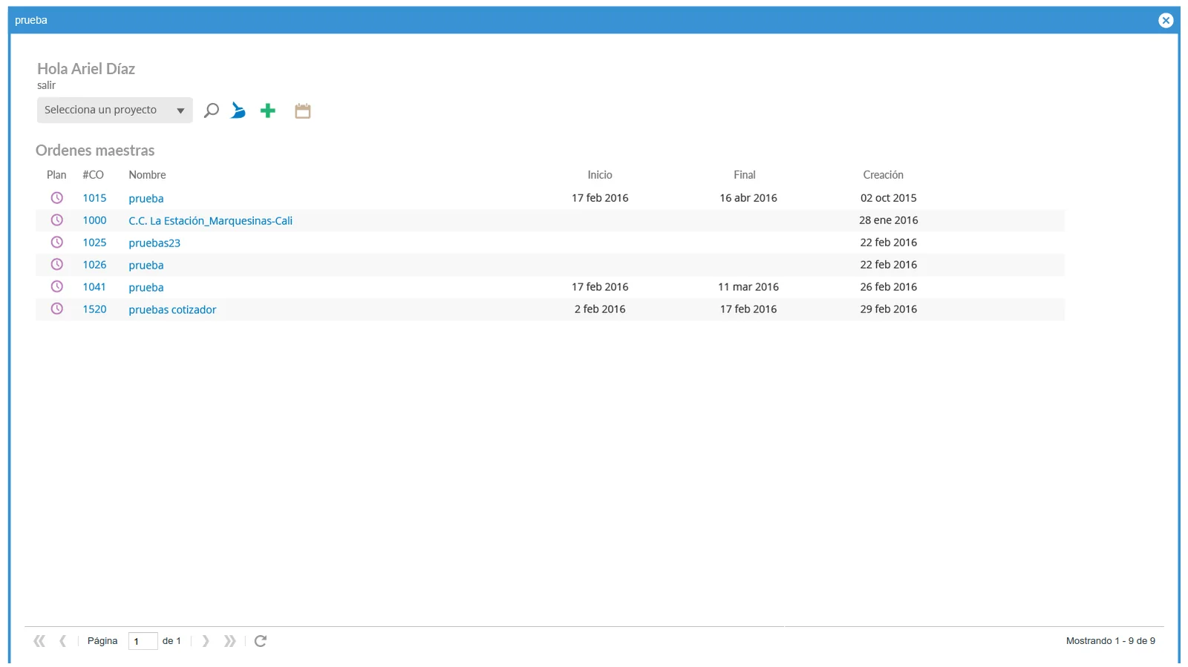Open the 'pruebas23' order name
Viewport: 1188px width, 667px height.
click(x=154, y=243)
